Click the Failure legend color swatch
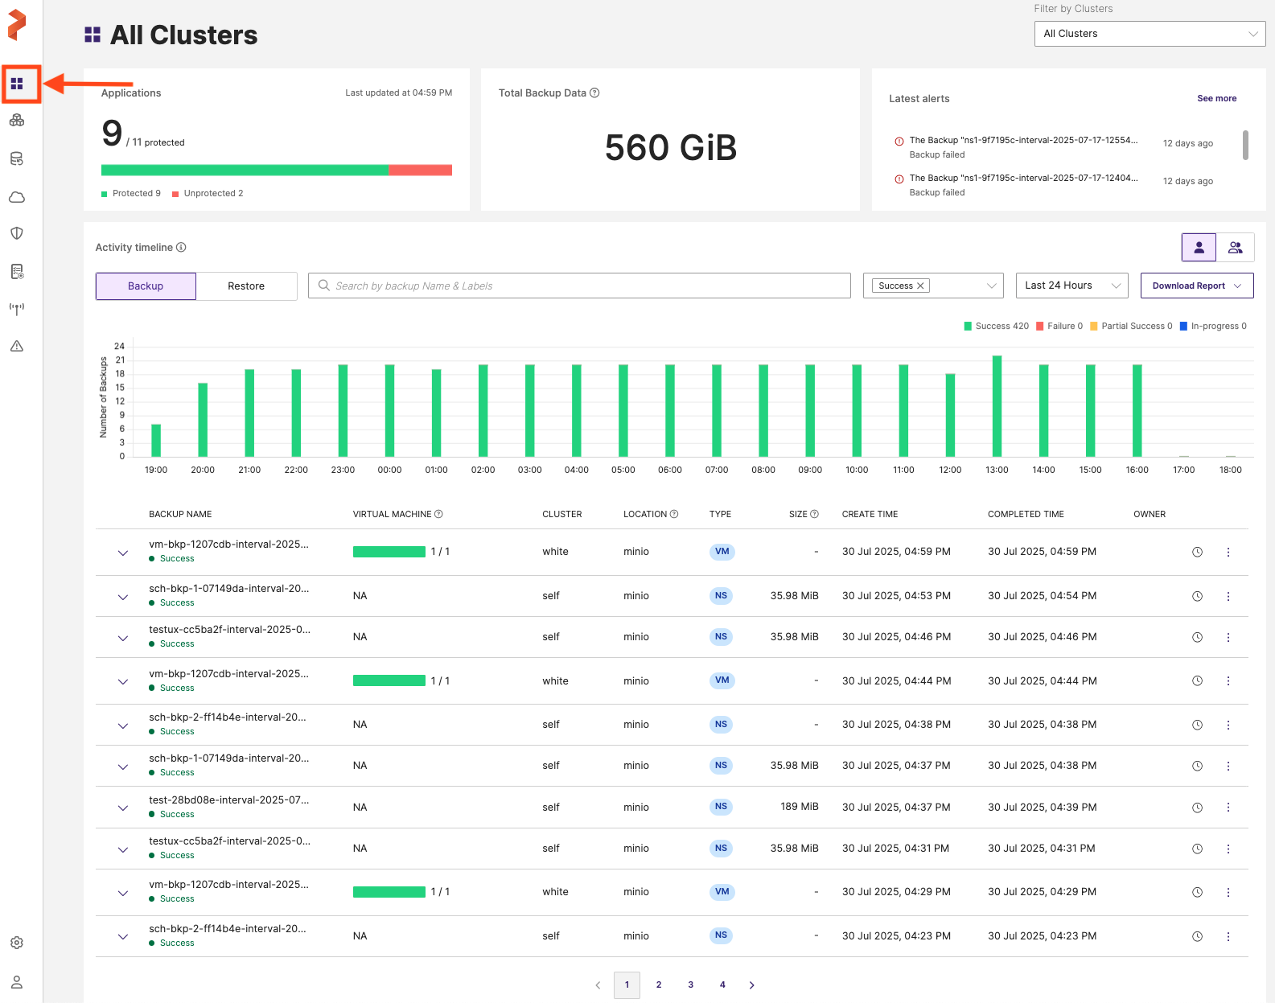The image size is (1275, 1003). coord(1040,327)
